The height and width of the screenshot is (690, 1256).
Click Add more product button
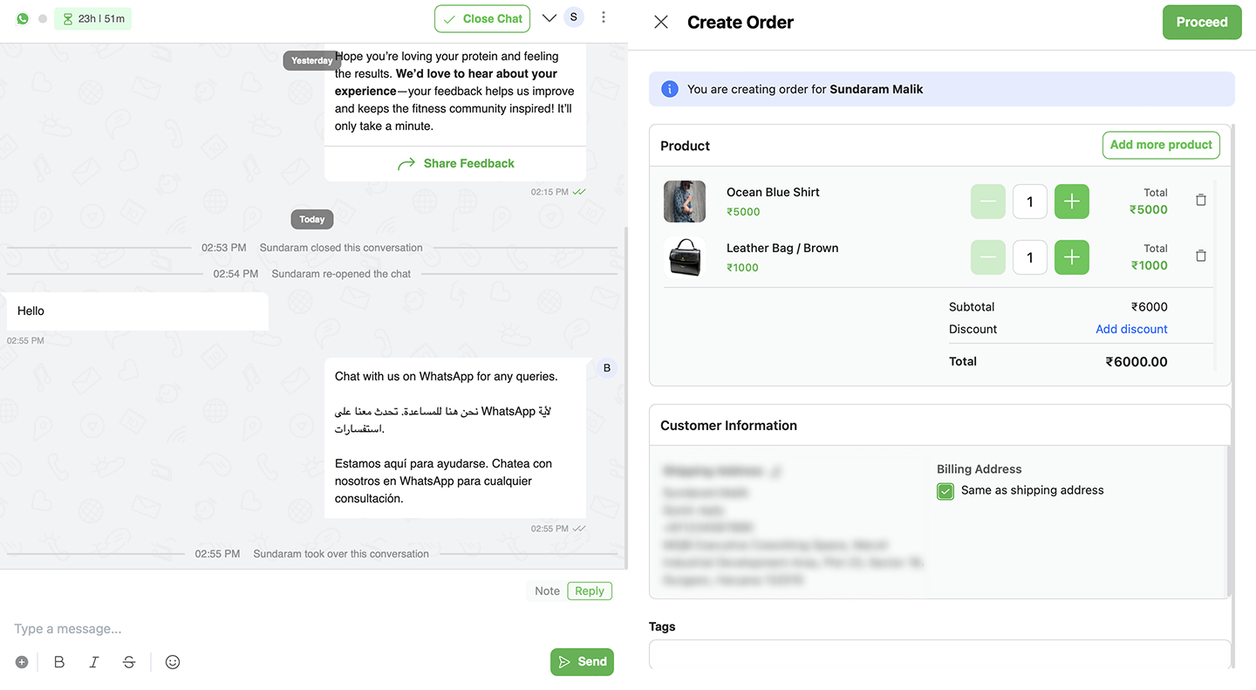[x=1160, y=145]
